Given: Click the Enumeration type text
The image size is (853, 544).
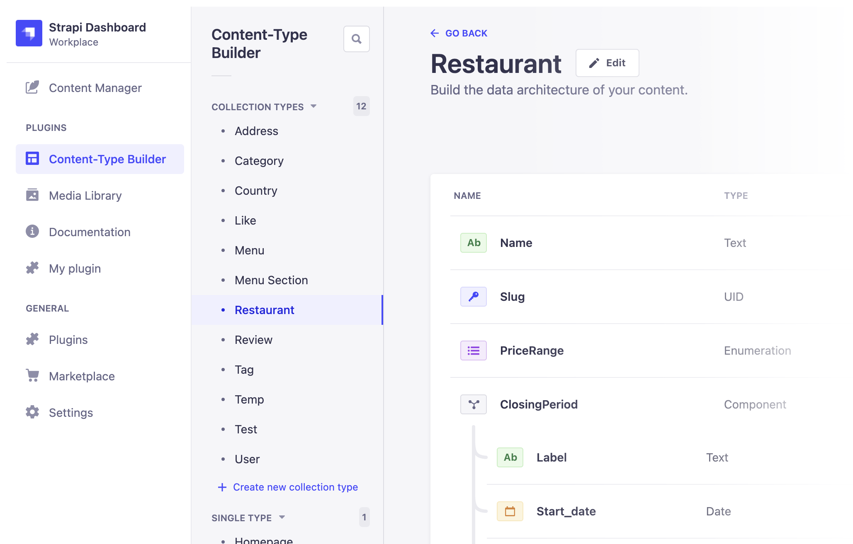Looking at the screenshot, I should [x=758, y=351].
